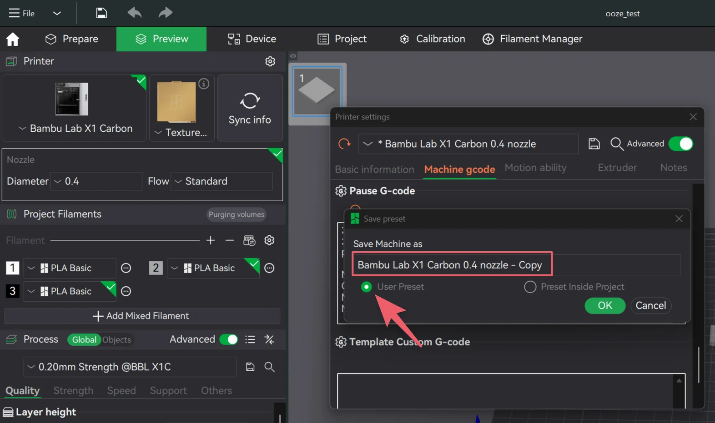Save the process preset icon
The width and height of the screenshot is (715, 423).
[250, 367]
